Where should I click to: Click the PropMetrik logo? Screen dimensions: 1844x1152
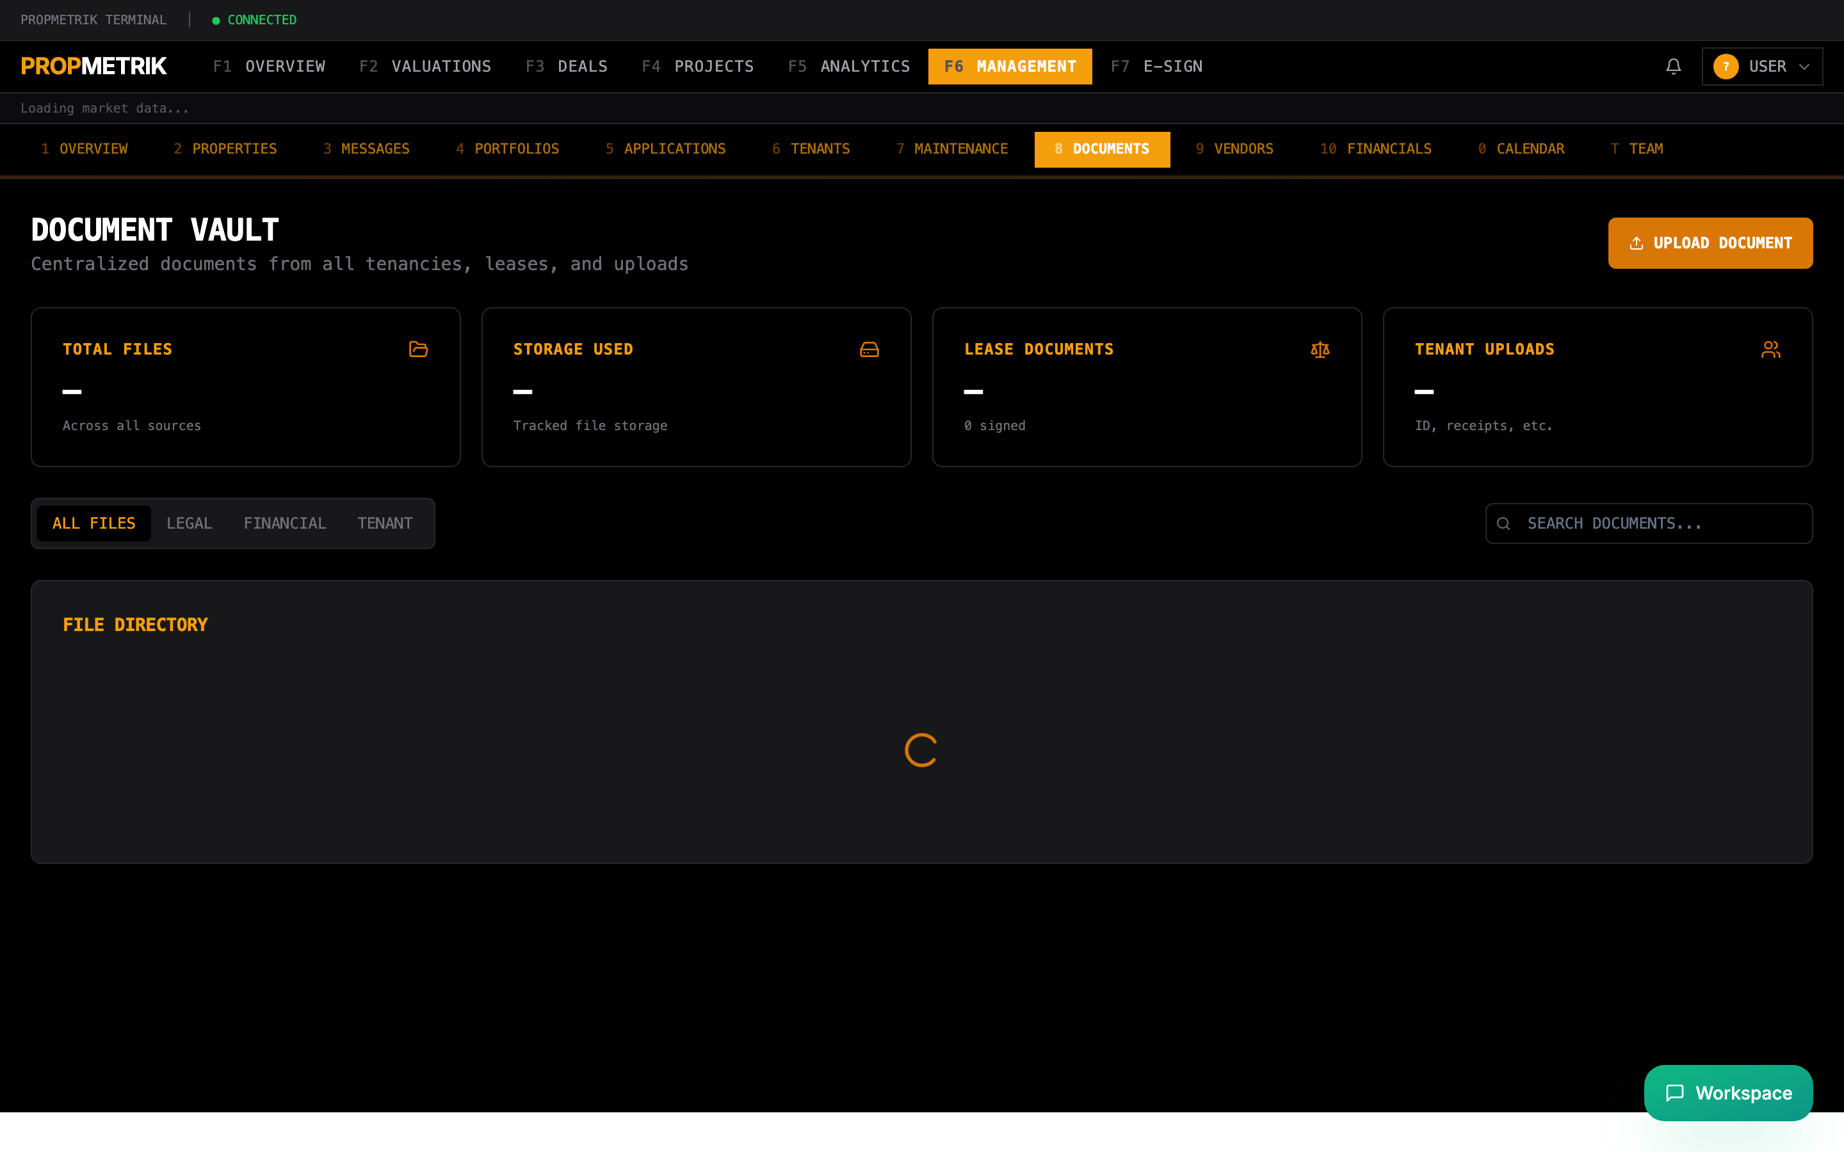click(x=93, y=67)
